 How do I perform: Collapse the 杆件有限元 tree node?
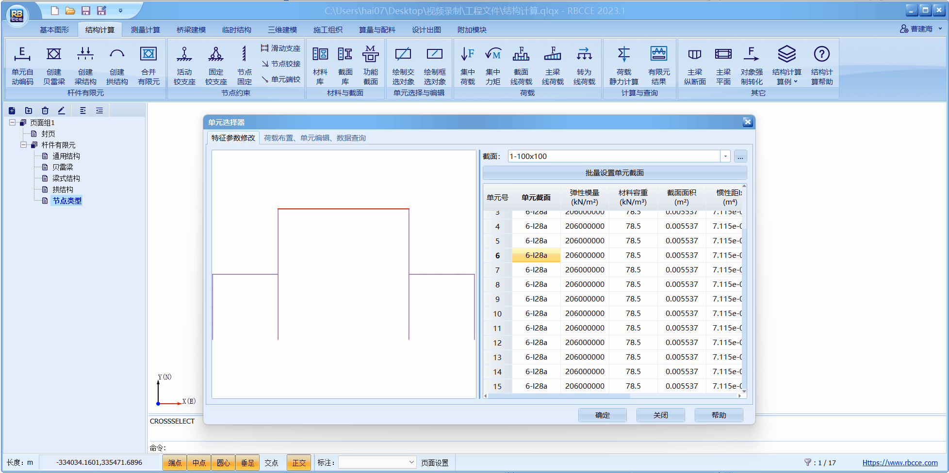pyautogui.click(x=23, y=145)
